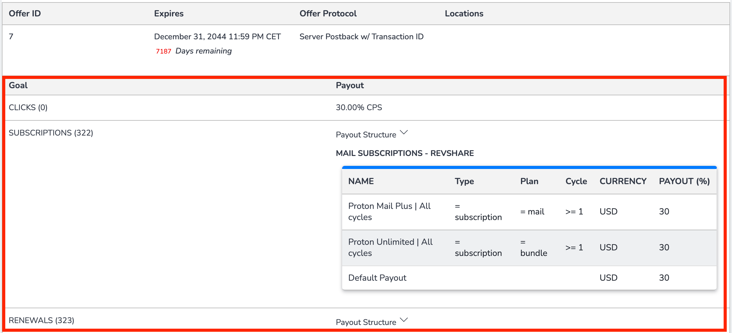Viewport: 732px width, 333px height.
Task: Click USD in the Proton Unlimited row
Action: (x=608, y=248)
